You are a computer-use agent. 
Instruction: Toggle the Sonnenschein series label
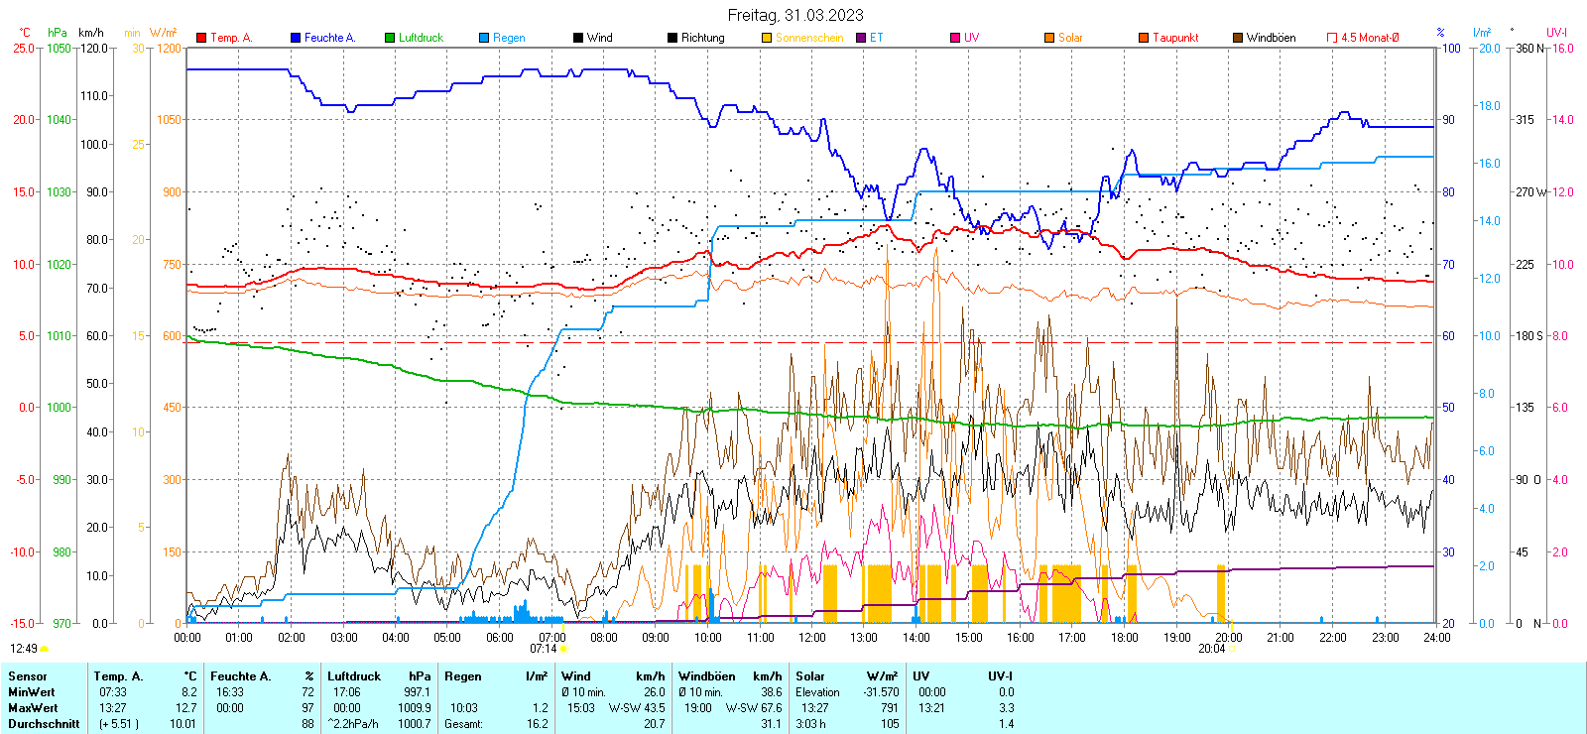point(808,38)
